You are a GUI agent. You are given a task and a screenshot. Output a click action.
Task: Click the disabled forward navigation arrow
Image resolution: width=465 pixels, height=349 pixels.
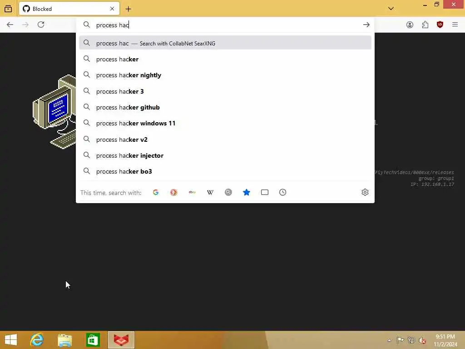pyautogui.click(x=25, y=25)
